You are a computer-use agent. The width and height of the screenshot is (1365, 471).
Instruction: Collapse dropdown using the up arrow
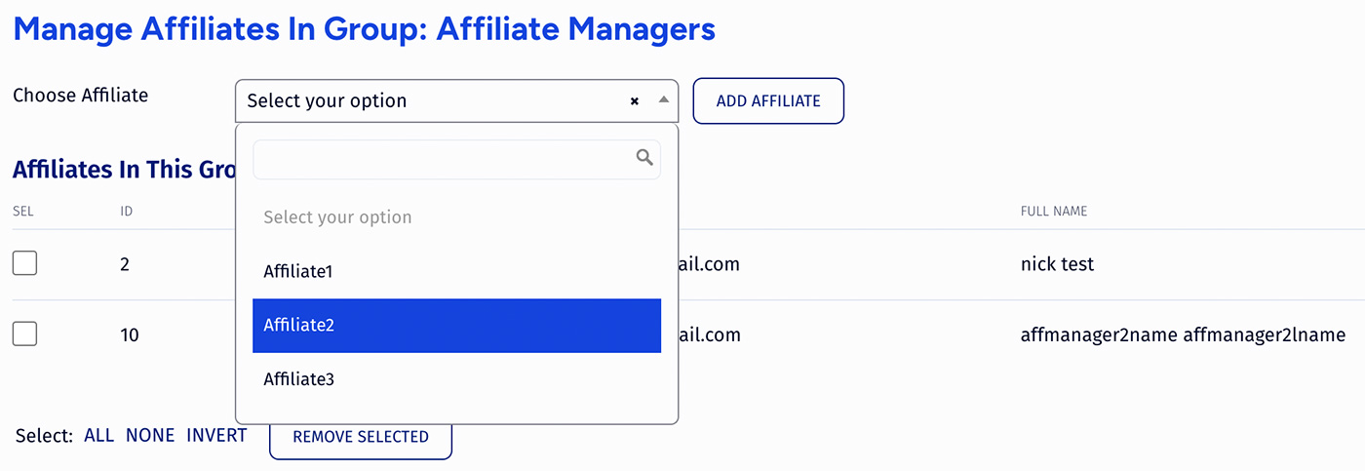pyautogui.click(x=663, y=99)
